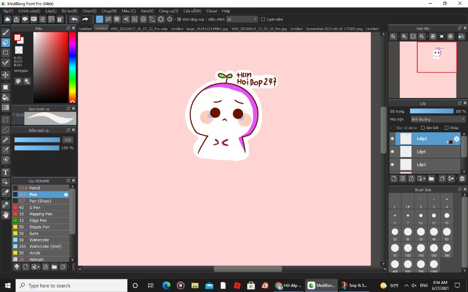Viewport: 468px width, 292px height.
Task: Select the transparent color swatch
Action: point(19,50)
